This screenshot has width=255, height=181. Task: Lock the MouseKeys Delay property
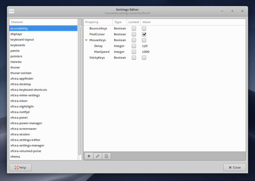[134, 46]
